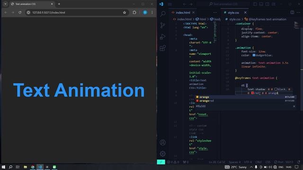Image resolution: width=303 pixels, height=170 pixels.
Task: Open more actions for the index.html editor group
Action: (x=215, y=13)
